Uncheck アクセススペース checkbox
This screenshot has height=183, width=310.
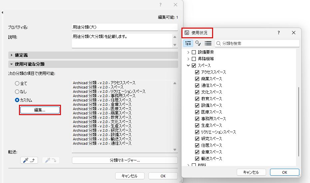197,72
